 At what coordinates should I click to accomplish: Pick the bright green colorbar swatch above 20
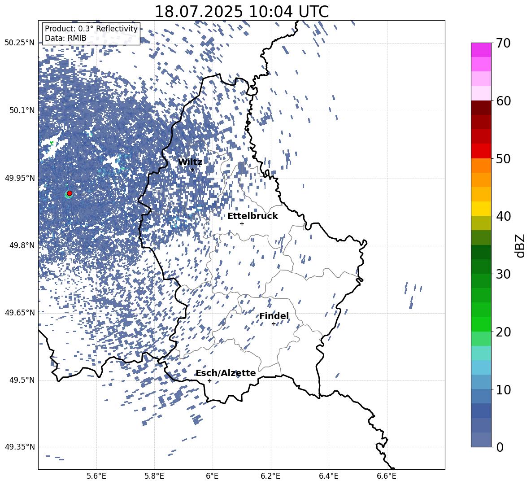(481, 324)
